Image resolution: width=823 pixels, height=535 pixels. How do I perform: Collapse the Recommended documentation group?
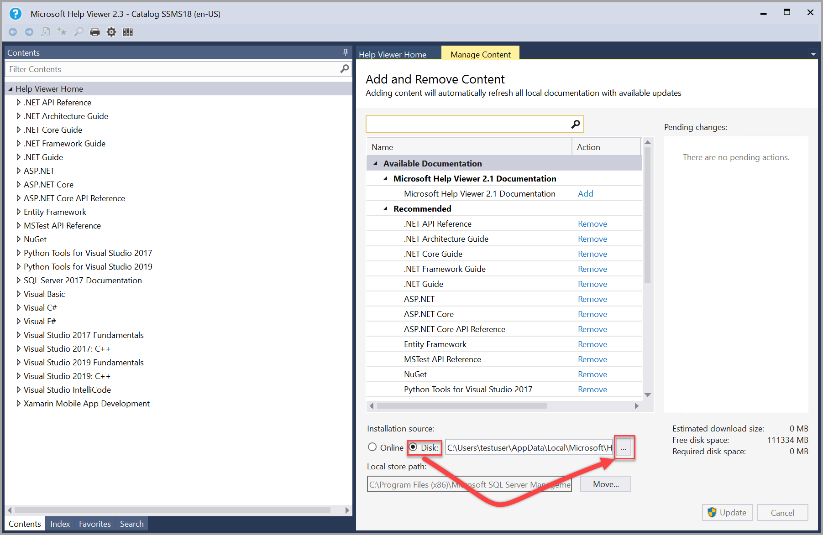[x=386, y=208]
